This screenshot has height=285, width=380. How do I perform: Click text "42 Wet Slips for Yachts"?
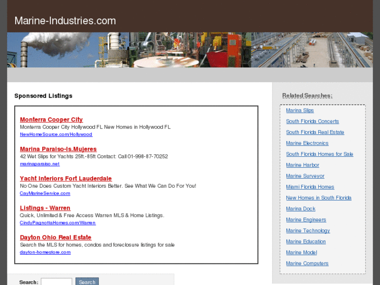[x=47, y=156]
